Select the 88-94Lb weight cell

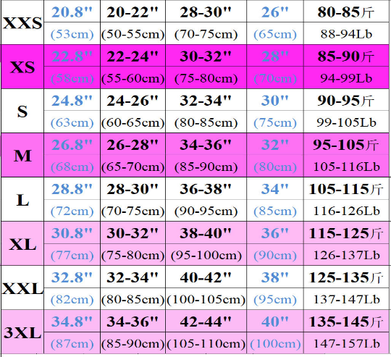coord(346,33)
